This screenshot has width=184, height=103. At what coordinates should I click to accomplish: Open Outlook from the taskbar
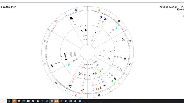pyautogui.click(x=47, y=101)
